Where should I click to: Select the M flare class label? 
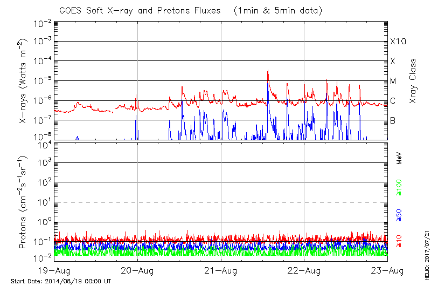[x=393, y=81]
